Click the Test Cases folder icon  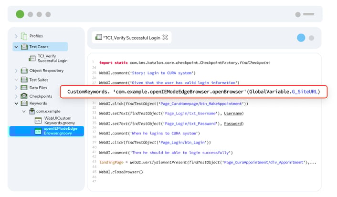click(x=24, y=47)
